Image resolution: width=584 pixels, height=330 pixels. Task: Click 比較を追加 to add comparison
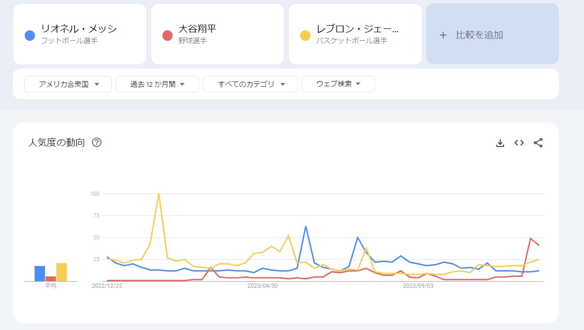493,34
